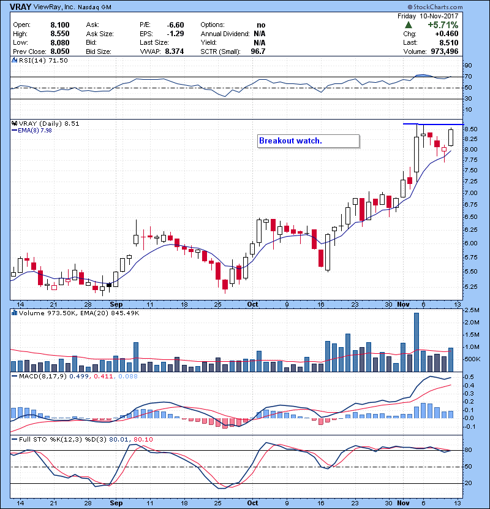The width and height of the screenshot is (490, 509).
Task: Click the candlestick icon beside VRAY (Daily)
Action: (14, 123)
